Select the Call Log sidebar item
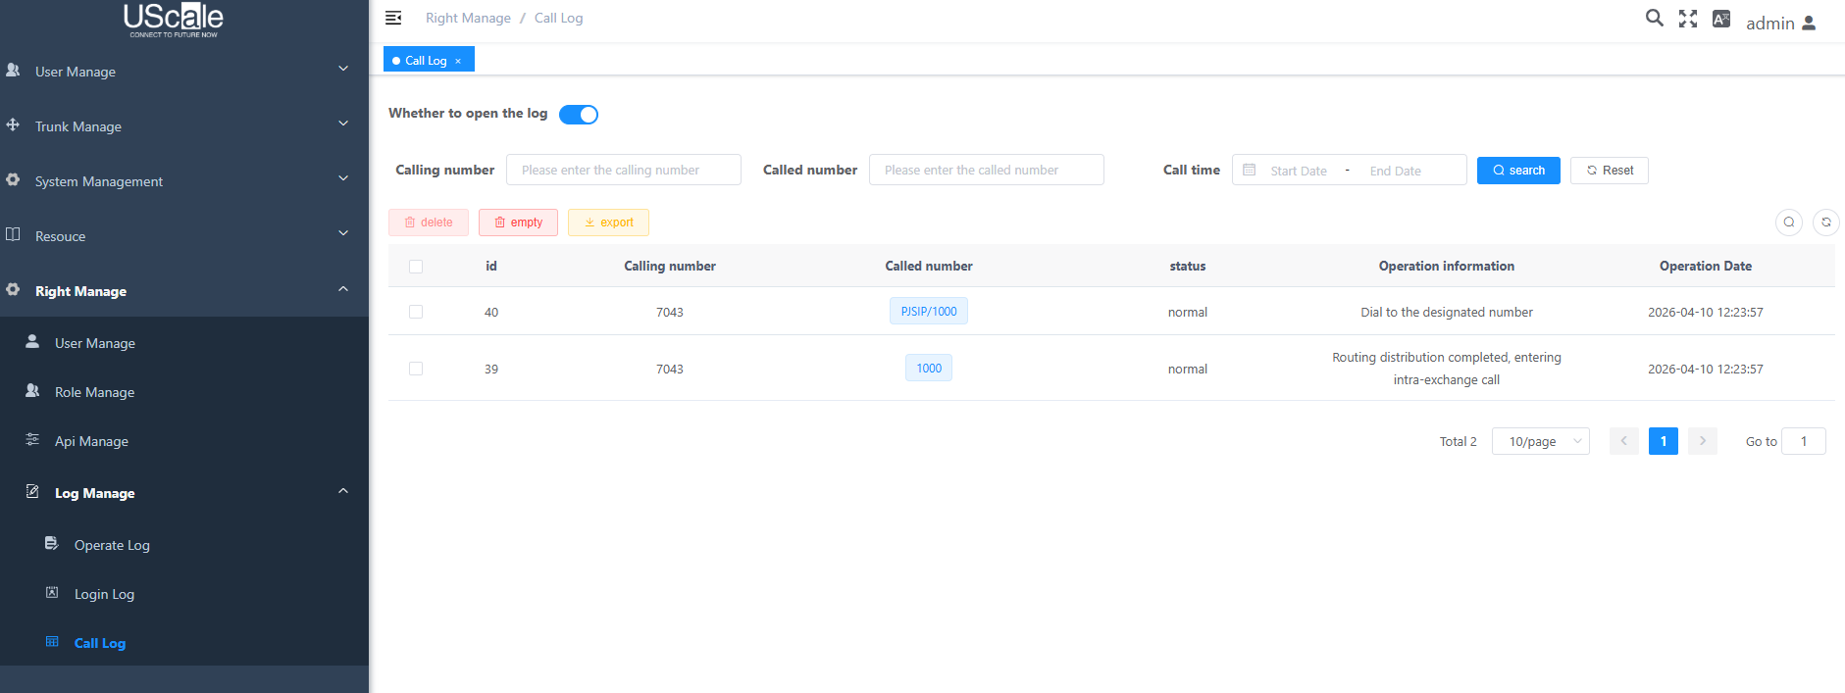Screen dimensions: 1845x693 pyautogui.click(x=184, y=643)
